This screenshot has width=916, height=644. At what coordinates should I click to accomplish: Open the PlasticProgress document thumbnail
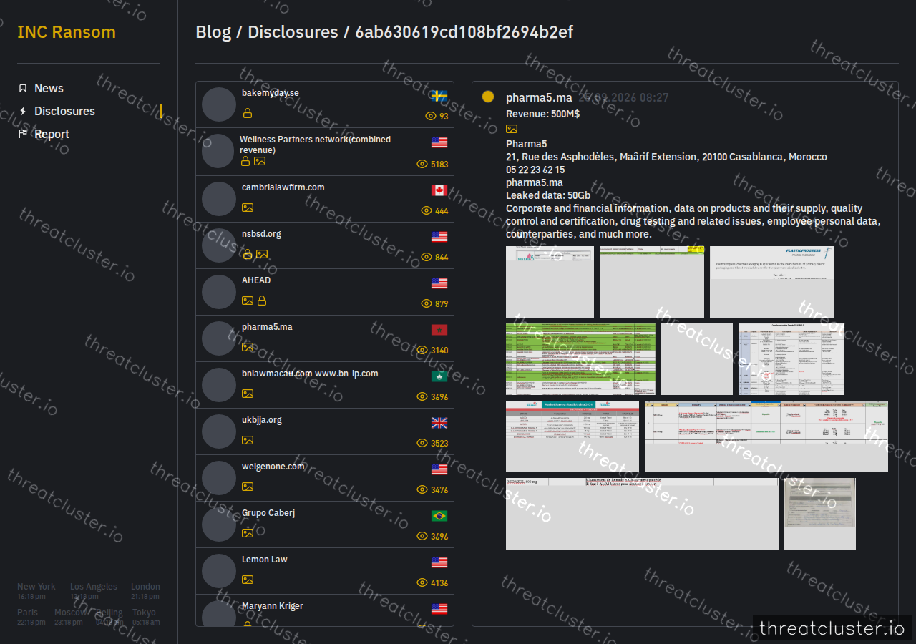(x=772, y=282)
